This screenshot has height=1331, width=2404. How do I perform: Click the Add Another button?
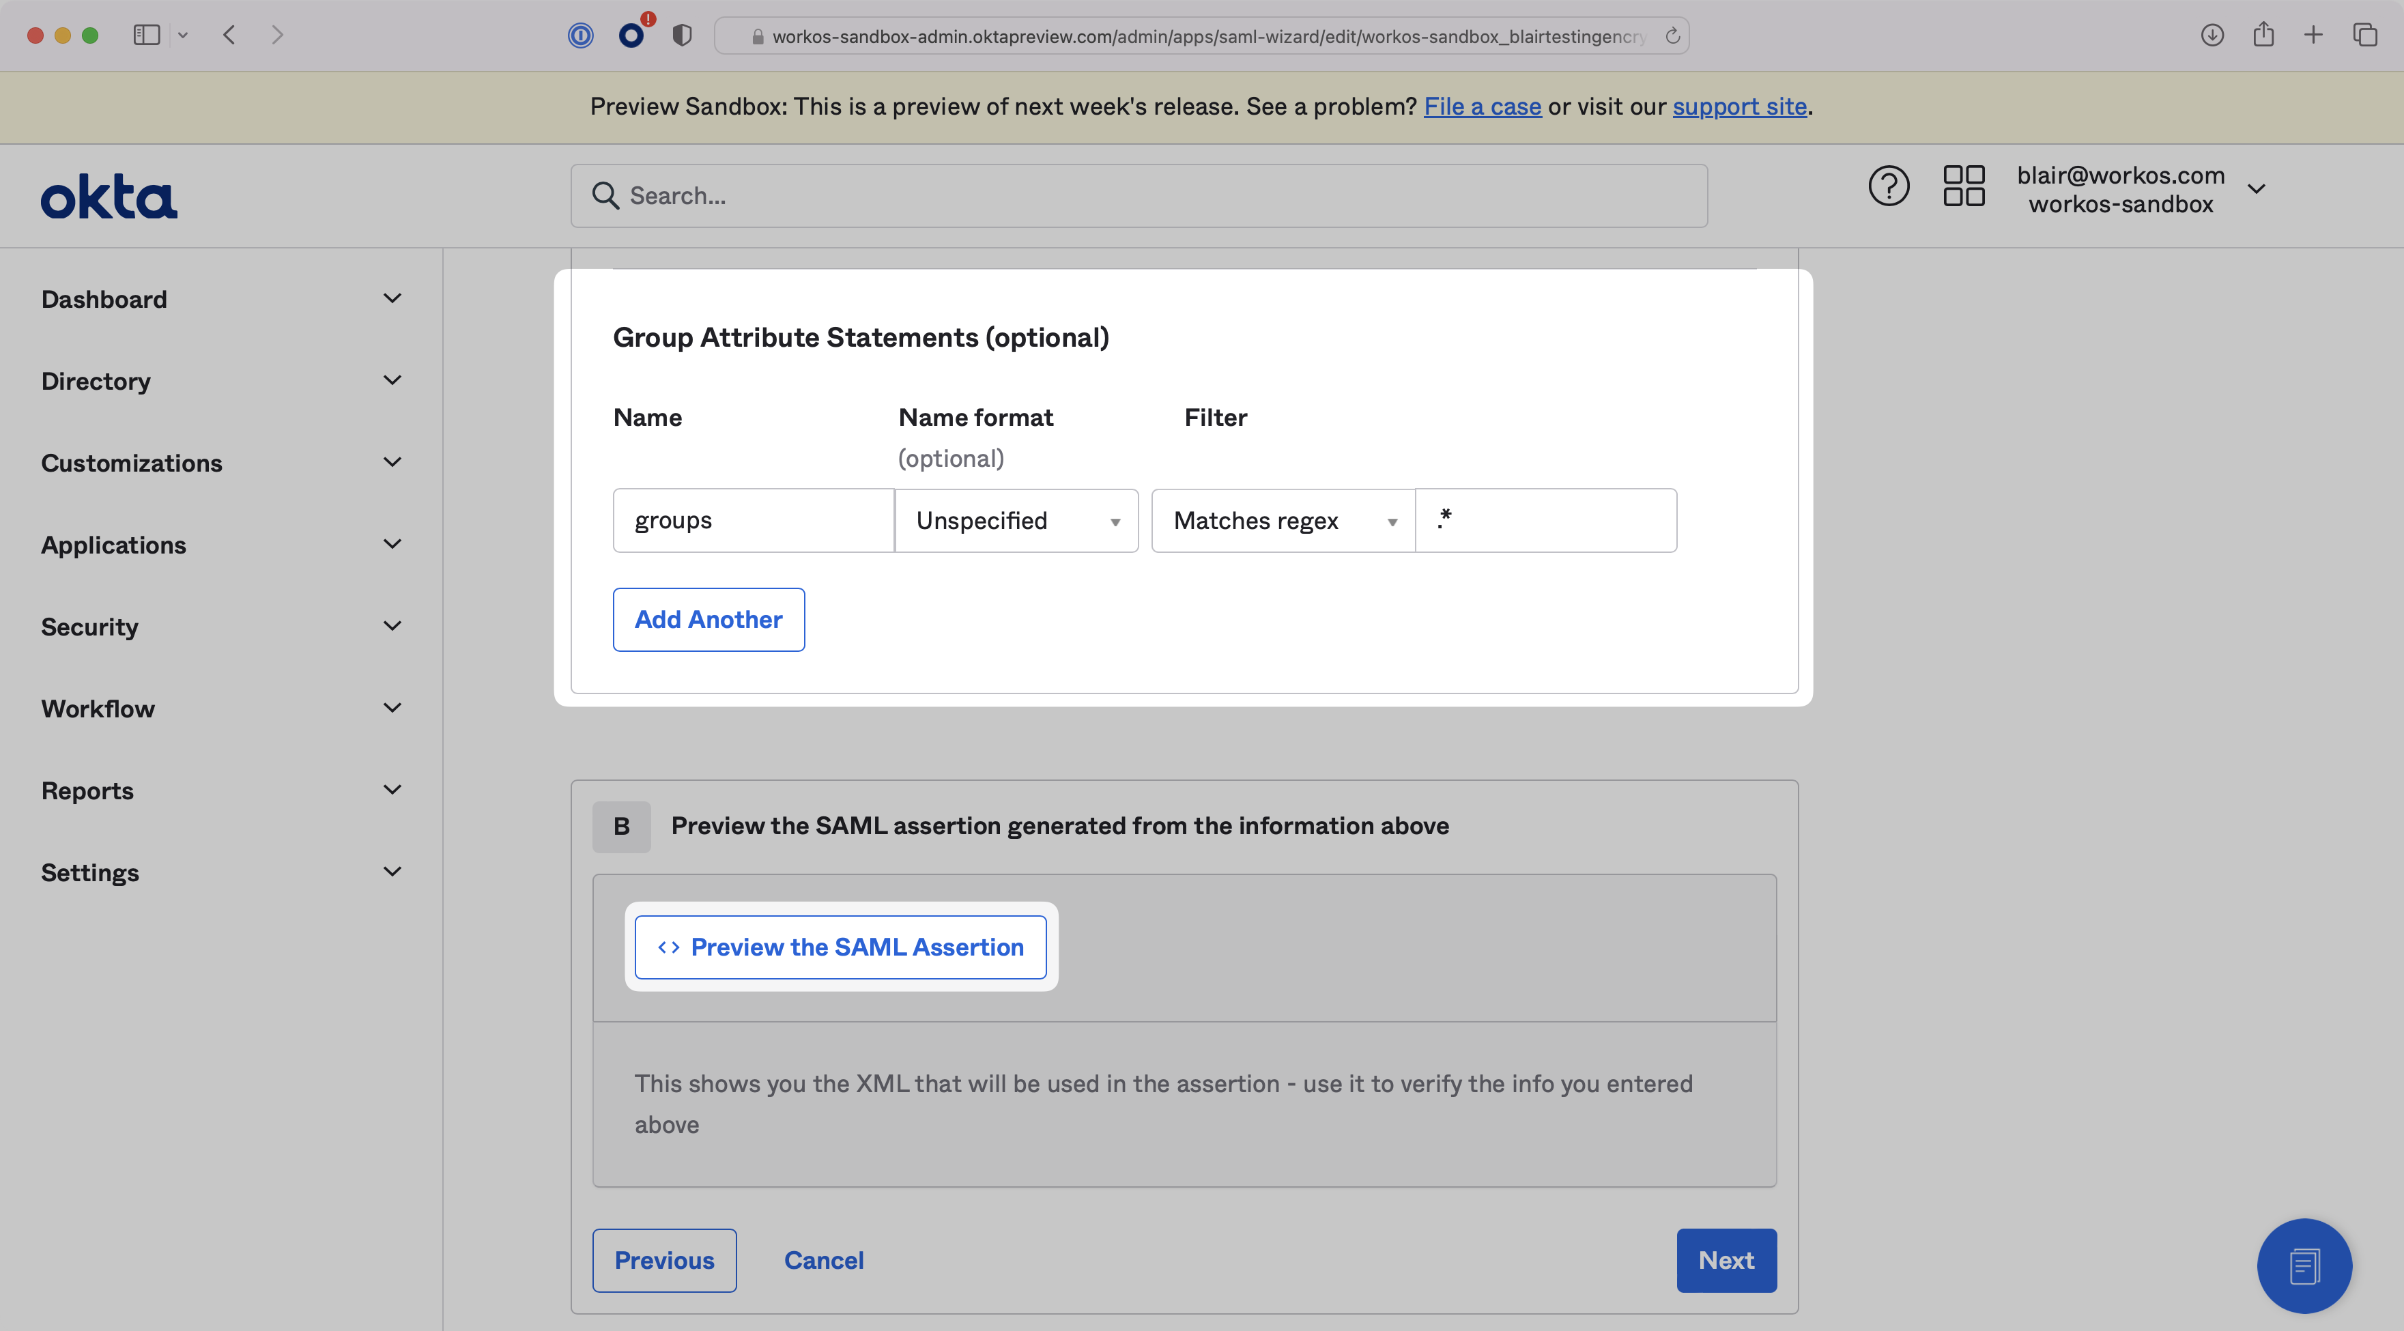click(x=709, y=620)
